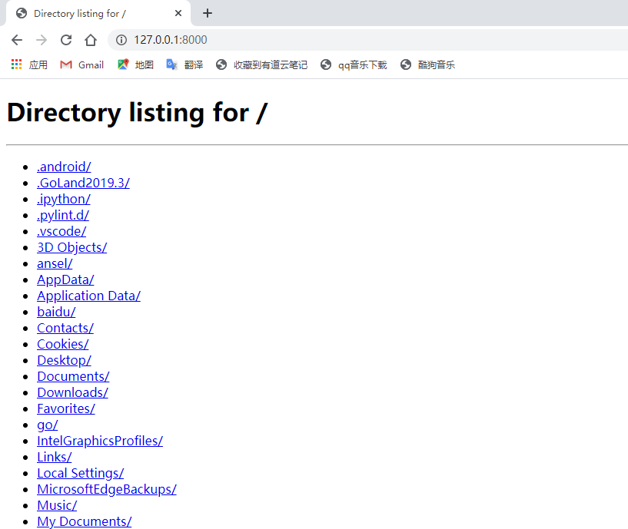Click the site information icon in address bar
Viewport: 628px width, 529px height.
pos(121,40)
